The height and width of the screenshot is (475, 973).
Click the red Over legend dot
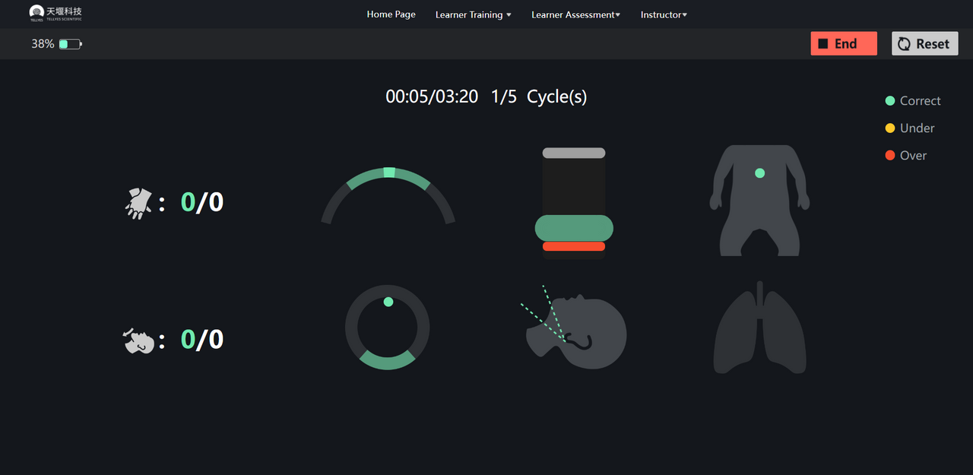[x=890, y=156]
